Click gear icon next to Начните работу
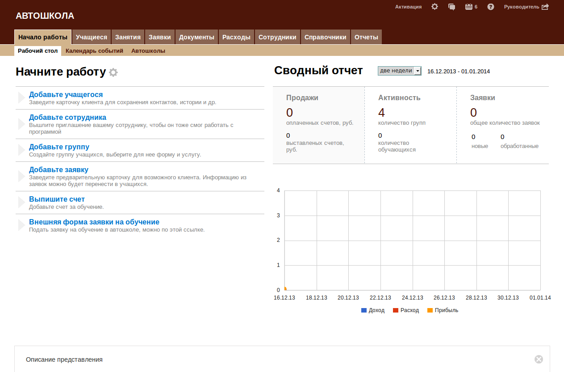The width and height of the screenshot is (564, 372). (x=113, y=72)
